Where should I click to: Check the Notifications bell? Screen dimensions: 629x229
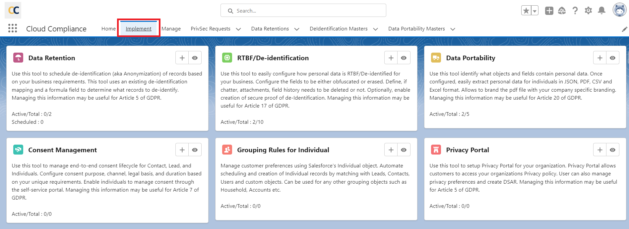click(x=601, y=11)
